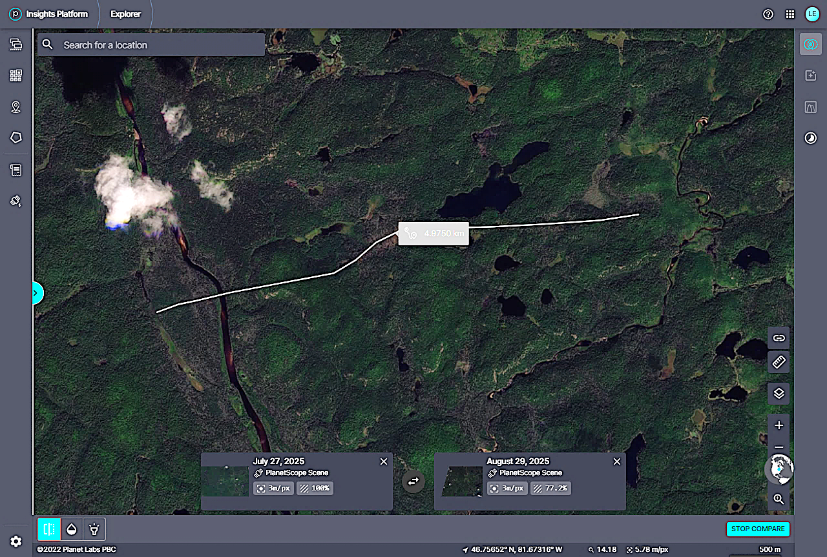Open the saved locations pin panel
Image resolution: width=827 pixels, height=557 pixels.
pyautogui.click(x=16, y=107)
